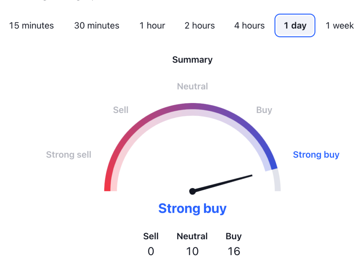Click the Buy label on the gauge
The height and width of the screenshot is (270, 361).
tap(264, 110)
